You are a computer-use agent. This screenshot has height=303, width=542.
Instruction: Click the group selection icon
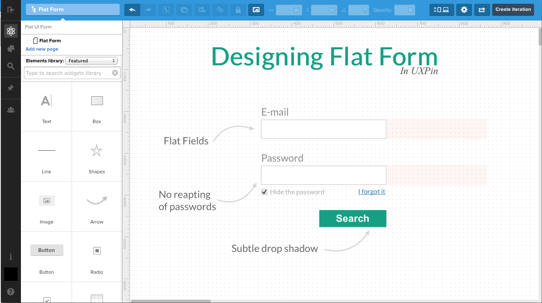(x=166, y=10)
